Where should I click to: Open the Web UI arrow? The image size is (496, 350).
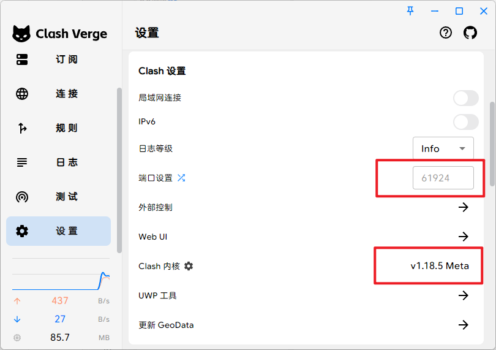(464, 237)
